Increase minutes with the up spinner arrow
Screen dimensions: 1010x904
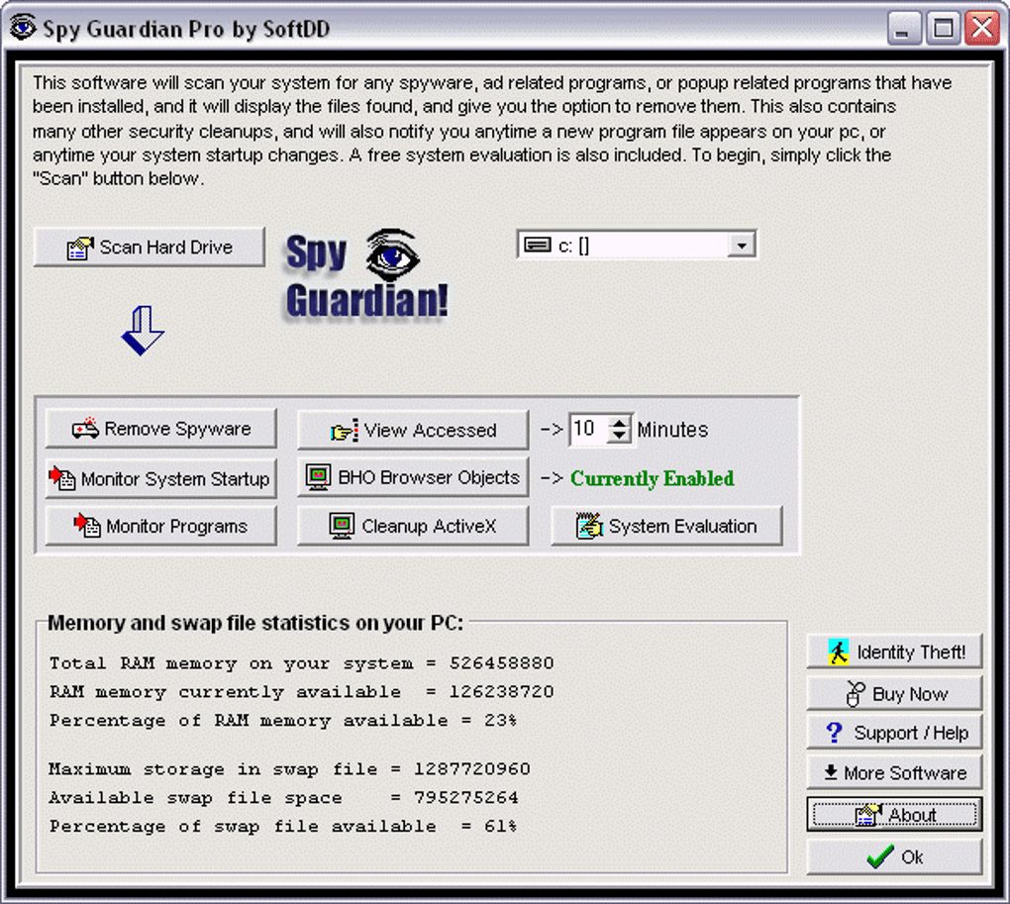[x=619, y=423]
